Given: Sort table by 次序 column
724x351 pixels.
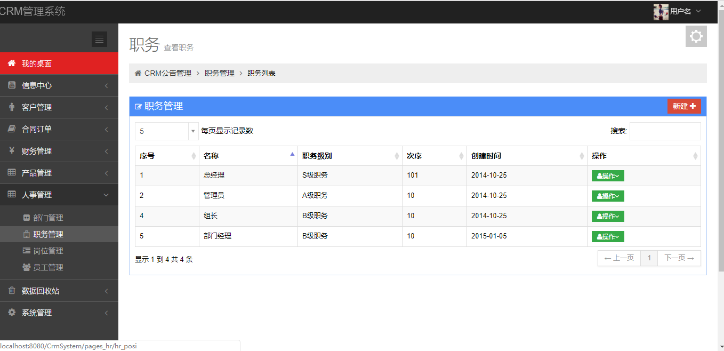Looking at the screenshot, I should [435, 156].
